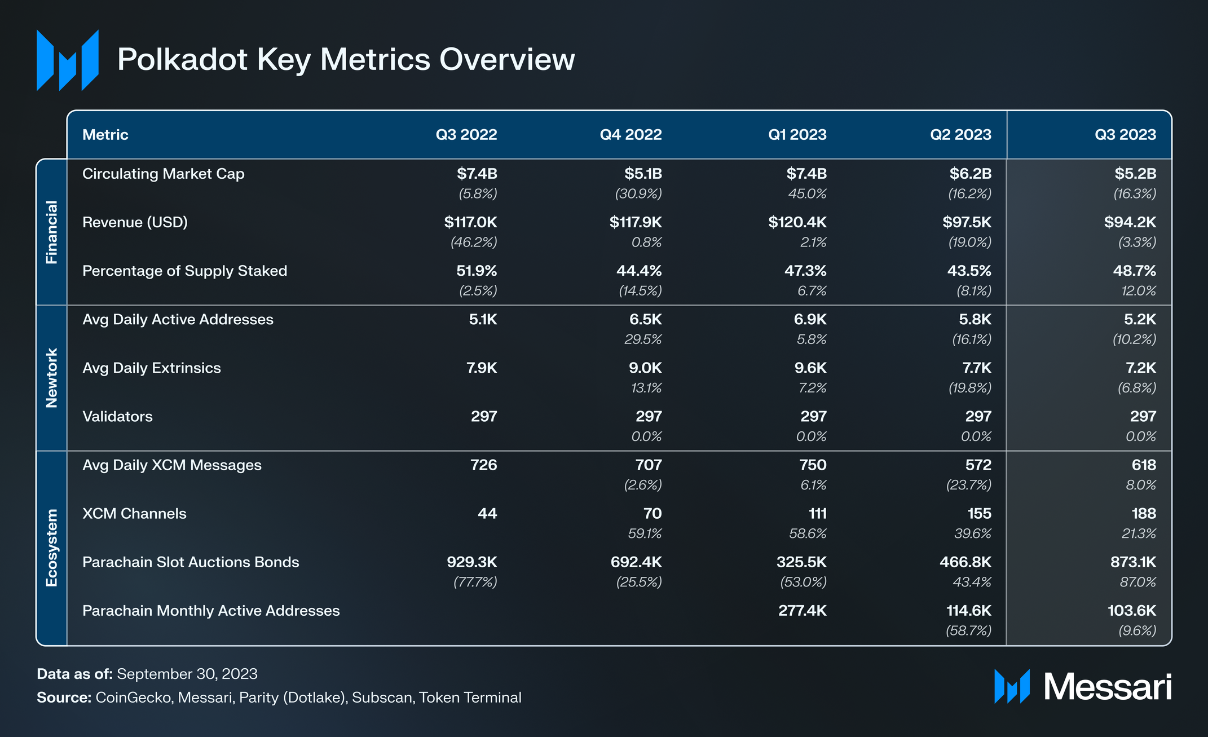Click the Messari wordmark text
Viewport: 1208px width, 737px height.
click(1107, 687)
